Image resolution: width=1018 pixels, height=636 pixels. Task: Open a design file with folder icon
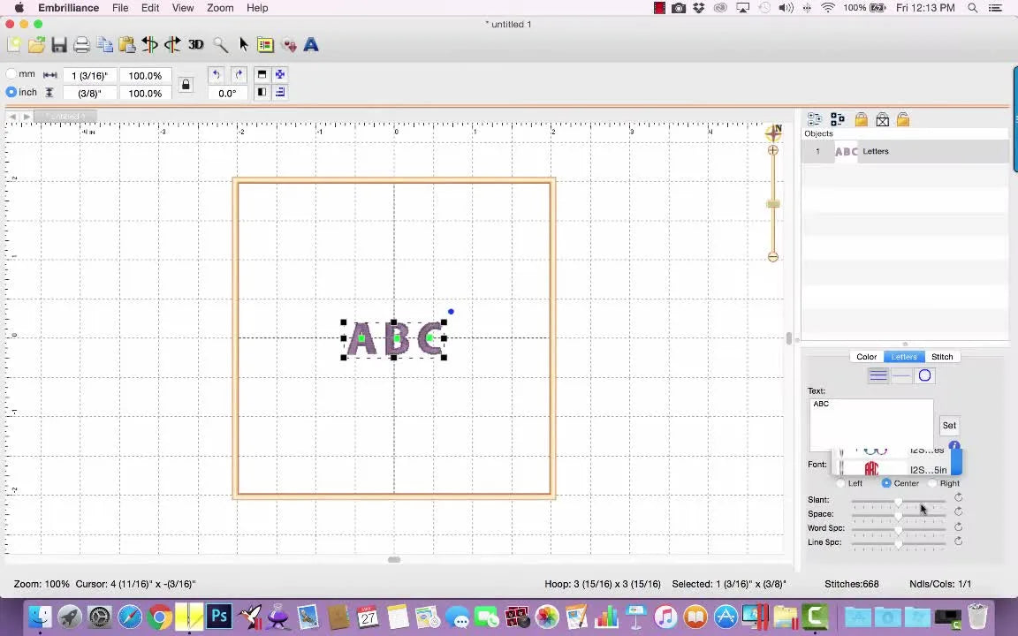click(36, 45)
